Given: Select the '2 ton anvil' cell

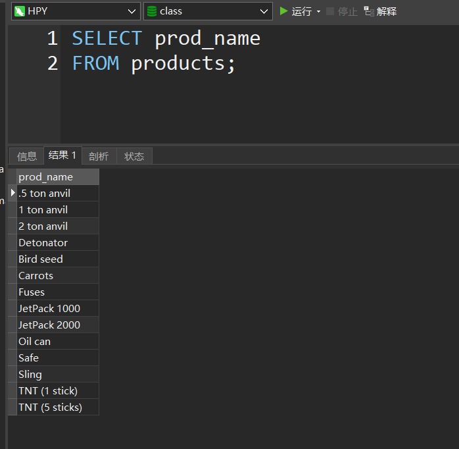Looking at the screenshot, I should [x=58, y=226].
